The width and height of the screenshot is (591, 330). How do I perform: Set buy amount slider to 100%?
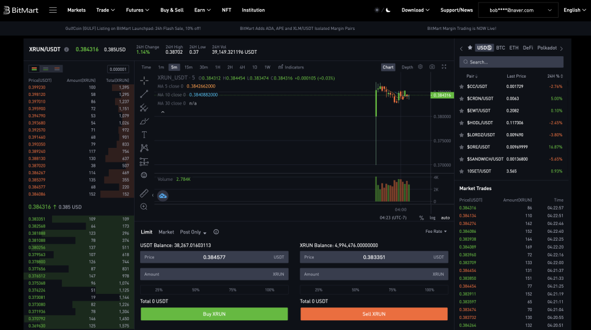[269, 290]
